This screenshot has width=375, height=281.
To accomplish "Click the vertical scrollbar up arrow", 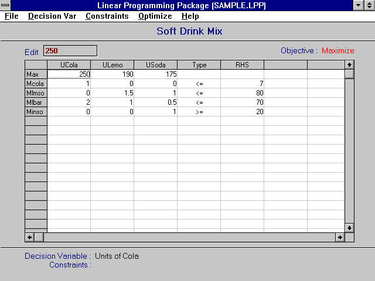I will (x=349, y=64).
